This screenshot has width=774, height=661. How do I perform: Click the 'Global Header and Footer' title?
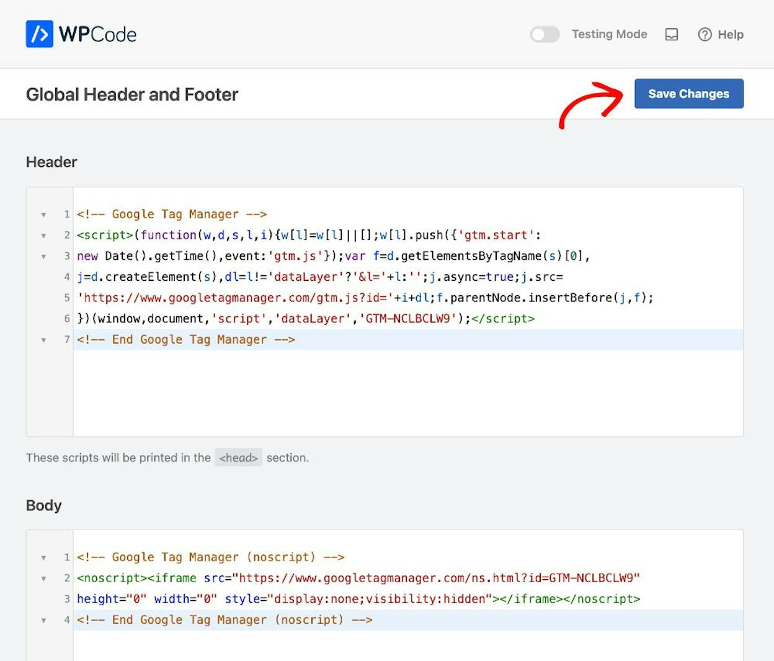click(x=132, y=94)
